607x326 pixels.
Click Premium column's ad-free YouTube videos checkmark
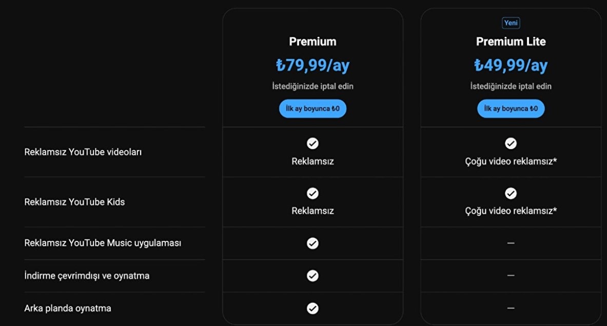[312, 144]
